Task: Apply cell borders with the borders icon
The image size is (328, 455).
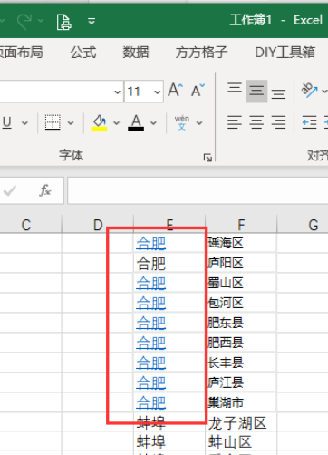Action: pyautogui.click(x=53, y=122)
